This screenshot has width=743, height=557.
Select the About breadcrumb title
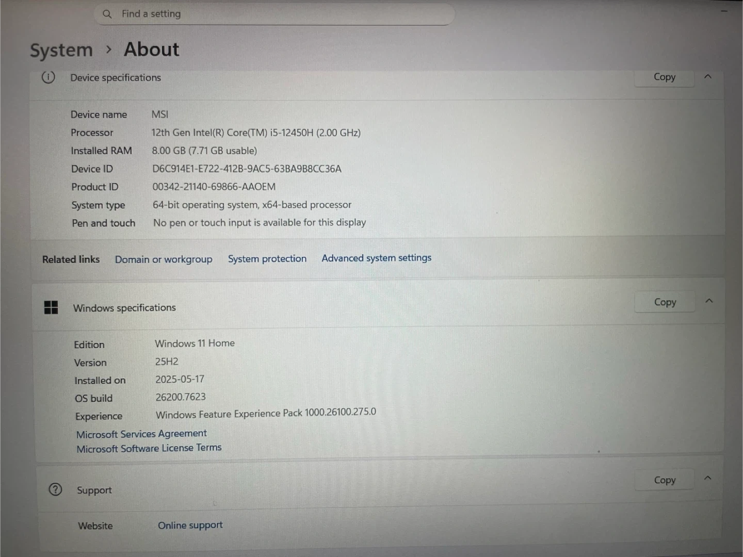point(151,50)
